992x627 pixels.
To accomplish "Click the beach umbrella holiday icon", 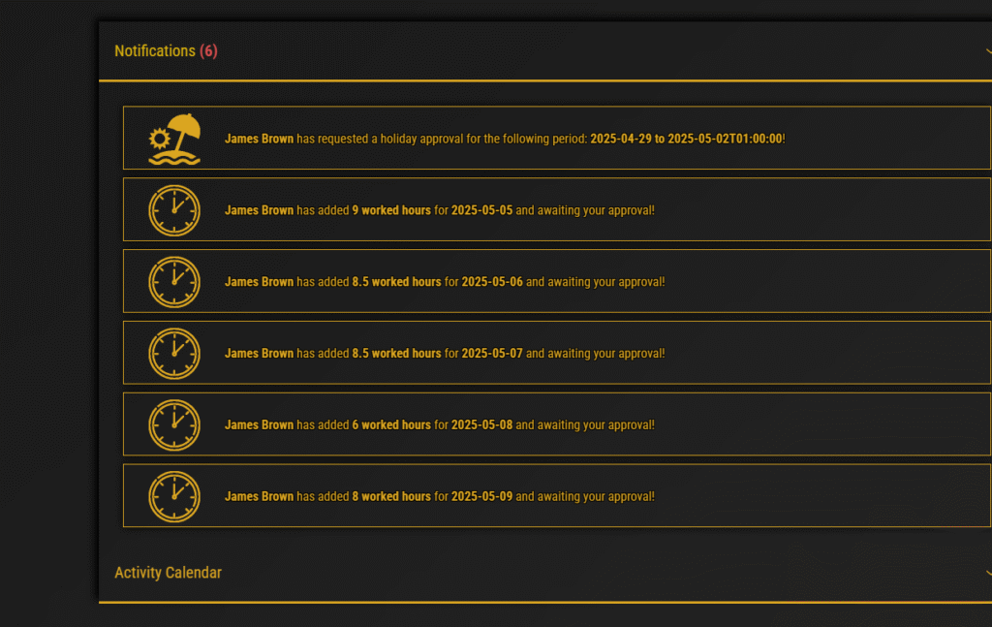I will [x=174, y=139].
